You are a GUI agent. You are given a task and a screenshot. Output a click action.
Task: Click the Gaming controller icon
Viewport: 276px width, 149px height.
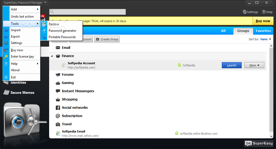[x=58, y=83]
